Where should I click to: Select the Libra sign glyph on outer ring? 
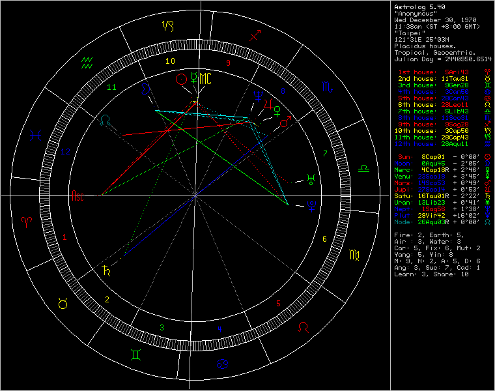click(363, 169)
